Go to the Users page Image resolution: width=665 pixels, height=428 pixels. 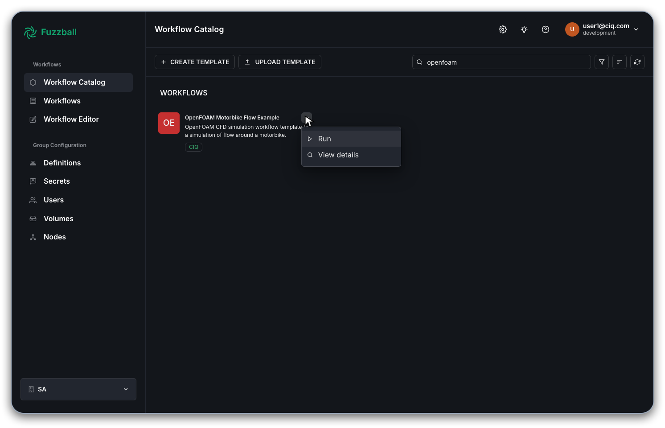click(x=78, y=200)
